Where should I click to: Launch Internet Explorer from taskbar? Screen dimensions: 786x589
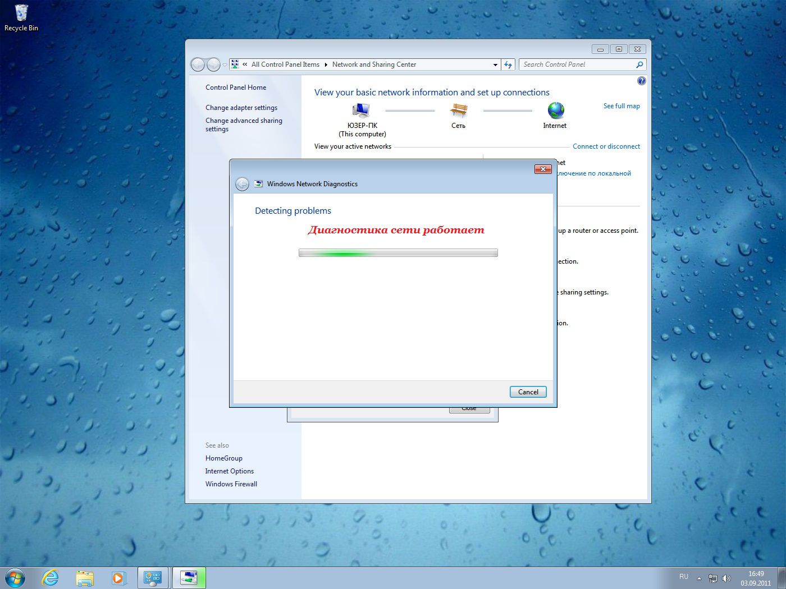point(51,578)
